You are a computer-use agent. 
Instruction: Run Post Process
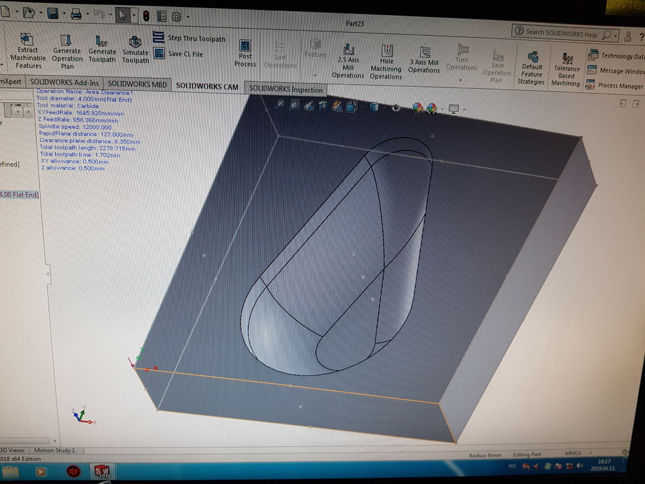[x=245, y=54]
